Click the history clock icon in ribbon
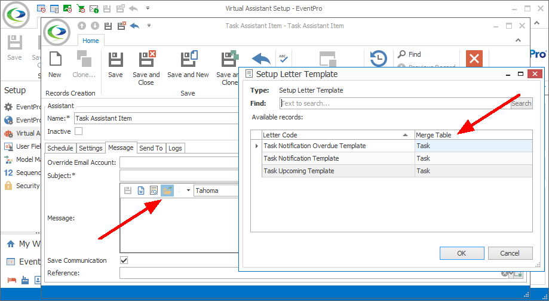549x301 pixels. tap(379, 59)
